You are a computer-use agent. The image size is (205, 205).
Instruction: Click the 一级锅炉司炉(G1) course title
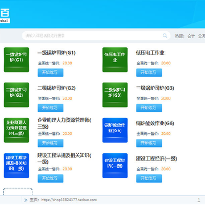pyautogui.click(x=56, y=53)
